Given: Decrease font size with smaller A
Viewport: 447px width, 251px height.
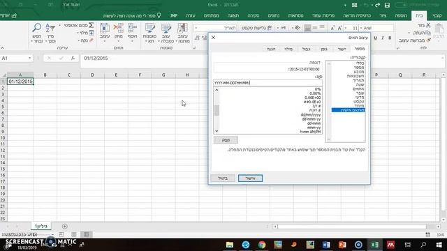Looking at the screenshot, I should 332,28.
